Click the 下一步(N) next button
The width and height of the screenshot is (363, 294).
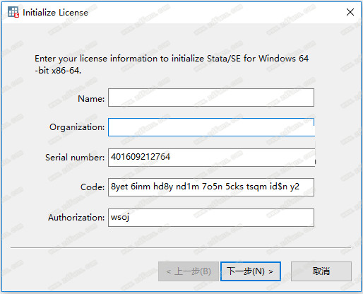tap(251, 271)
